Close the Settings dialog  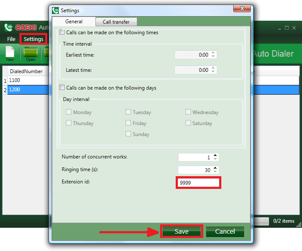click(x=242, y=8)
